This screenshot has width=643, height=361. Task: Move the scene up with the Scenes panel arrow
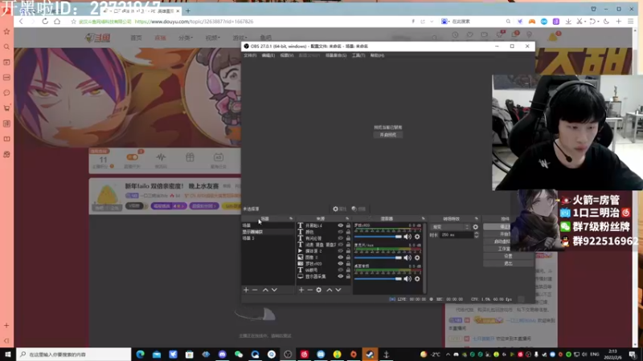point(265,290)
